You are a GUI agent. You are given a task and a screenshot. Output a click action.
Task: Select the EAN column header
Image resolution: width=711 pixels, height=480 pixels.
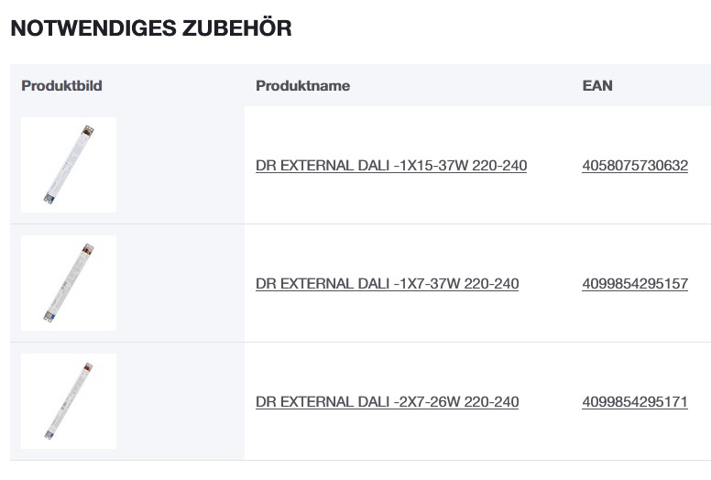point(597,86)
